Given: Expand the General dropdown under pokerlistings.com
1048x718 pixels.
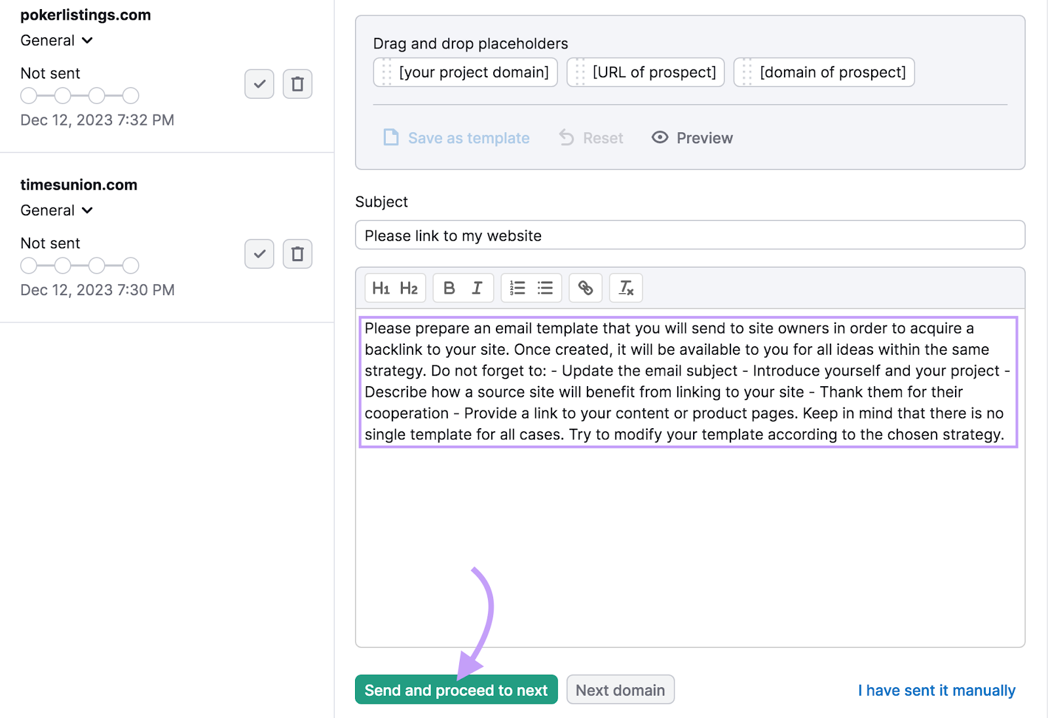Looking at the screenshot, I should (x=57, y=41).
